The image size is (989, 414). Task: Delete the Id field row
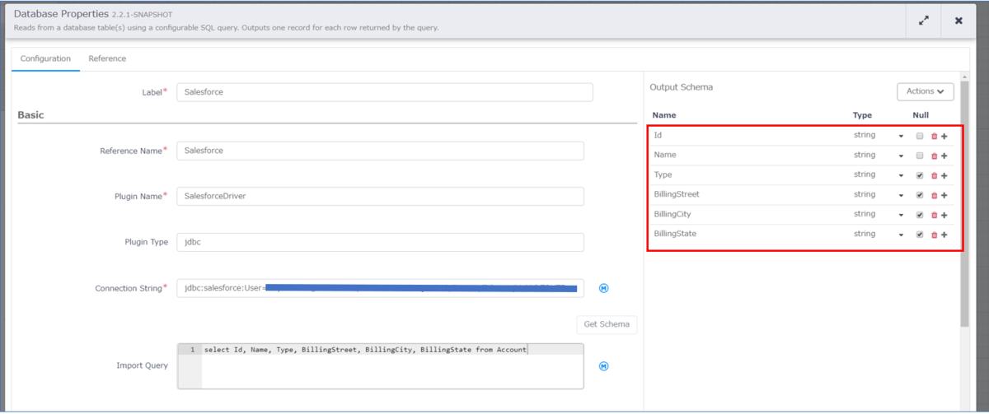click(934, 136)
